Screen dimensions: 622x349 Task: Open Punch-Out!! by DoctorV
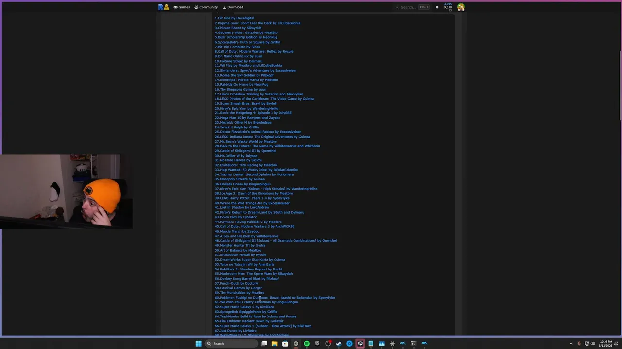tap(237, 283)
